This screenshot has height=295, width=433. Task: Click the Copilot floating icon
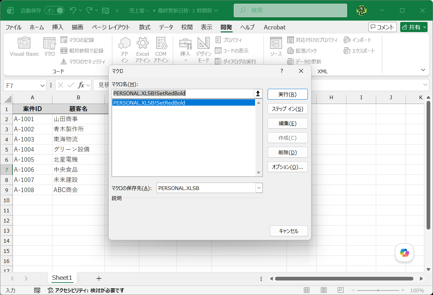(405, 252)
